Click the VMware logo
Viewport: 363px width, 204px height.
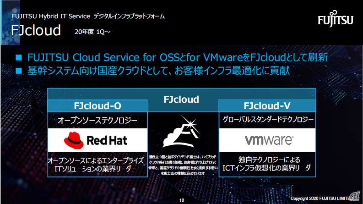point(269,140)
